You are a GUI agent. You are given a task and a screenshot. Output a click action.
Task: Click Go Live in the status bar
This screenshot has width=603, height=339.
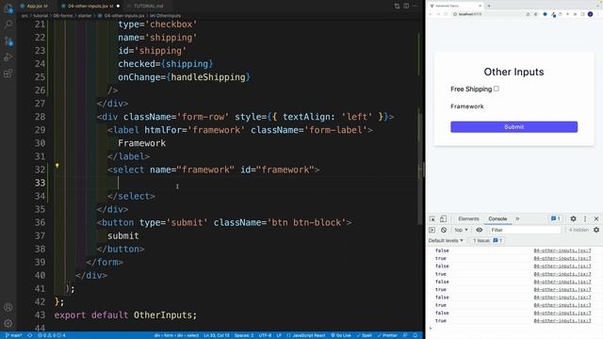click(x=341, y=335)
